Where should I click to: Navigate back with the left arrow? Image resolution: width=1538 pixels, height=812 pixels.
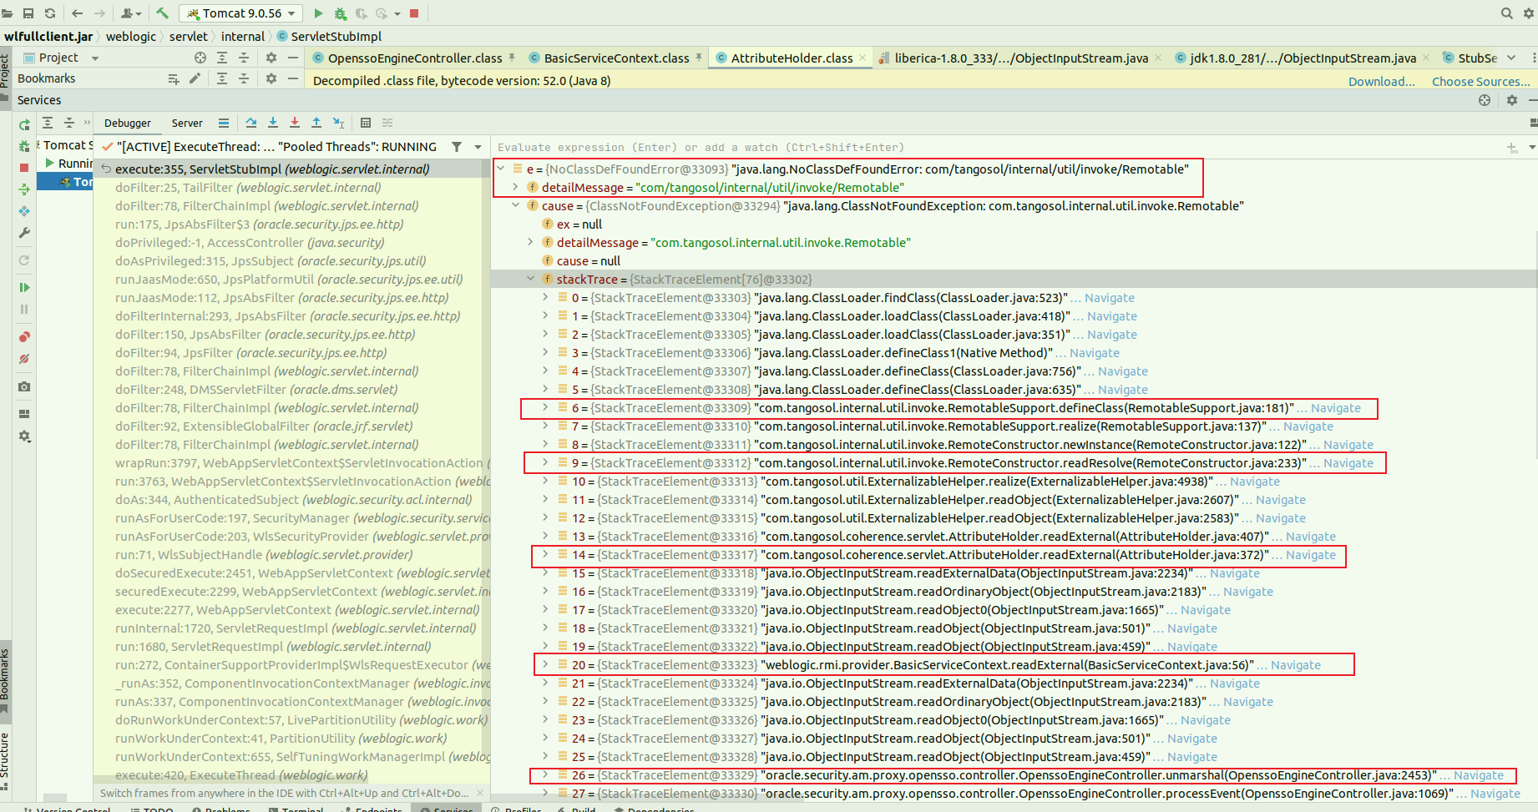point(77,13)
